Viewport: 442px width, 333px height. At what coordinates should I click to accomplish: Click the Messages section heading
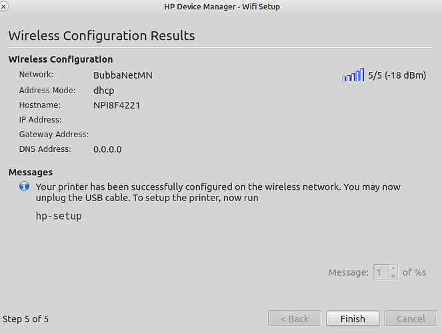tap(31, 172)
